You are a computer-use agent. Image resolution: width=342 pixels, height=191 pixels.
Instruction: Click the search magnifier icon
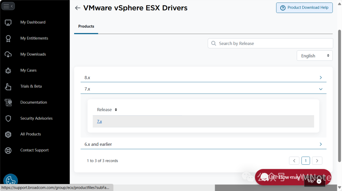point(214,43)
